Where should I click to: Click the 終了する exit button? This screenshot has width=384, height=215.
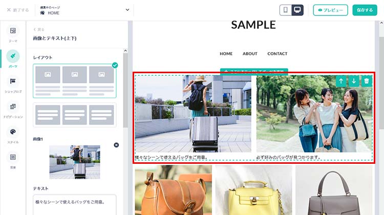pyautogui.click(x=18, y=10)
